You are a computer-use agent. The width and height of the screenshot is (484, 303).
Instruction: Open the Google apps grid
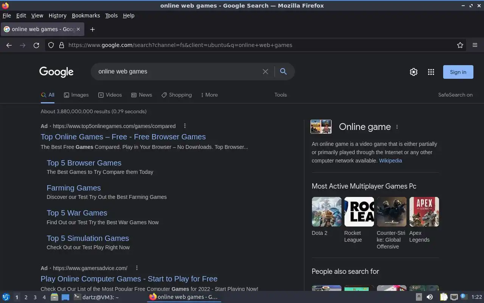tap(431, 72)
